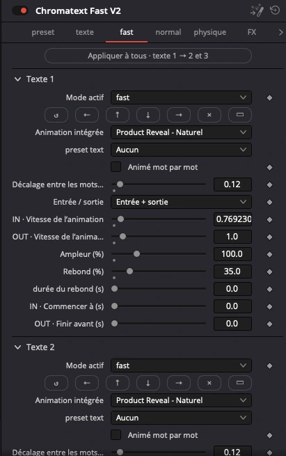Image resolution: width=286 pixels, height=456 pixels.
Task: Enable Texte 2 Animé mot par mot checkbox
Action: point(116,435)
